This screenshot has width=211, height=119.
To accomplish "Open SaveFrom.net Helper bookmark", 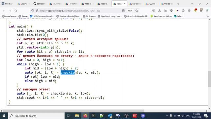I will click(161, 16).
